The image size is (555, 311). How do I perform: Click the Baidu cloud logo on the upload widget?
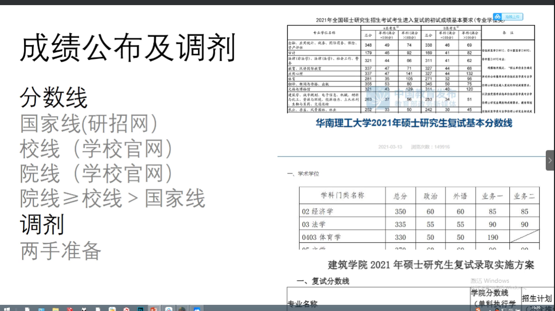point(496,16)
